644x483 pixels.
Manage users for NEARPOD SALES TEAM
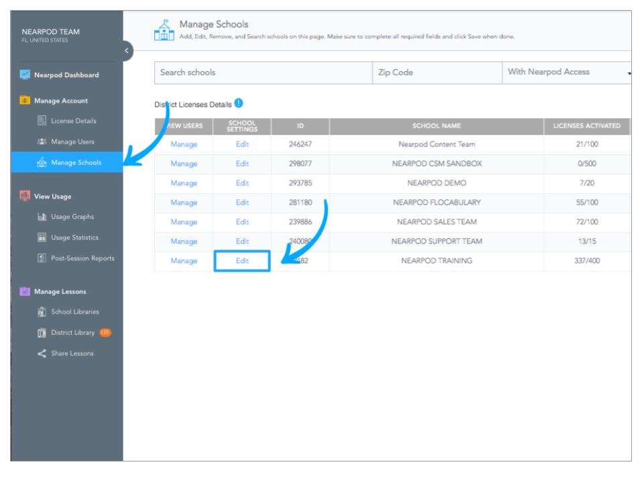(183, 222)
